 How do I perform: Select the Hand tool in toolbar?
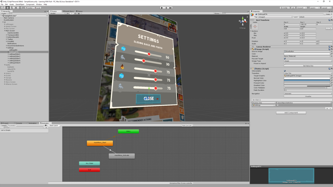(4, 8)
